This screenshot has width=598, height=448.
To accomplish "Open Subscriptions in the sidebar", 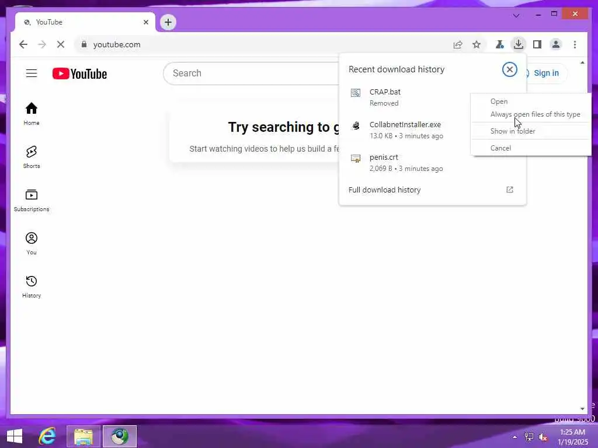I will (32, 201).
